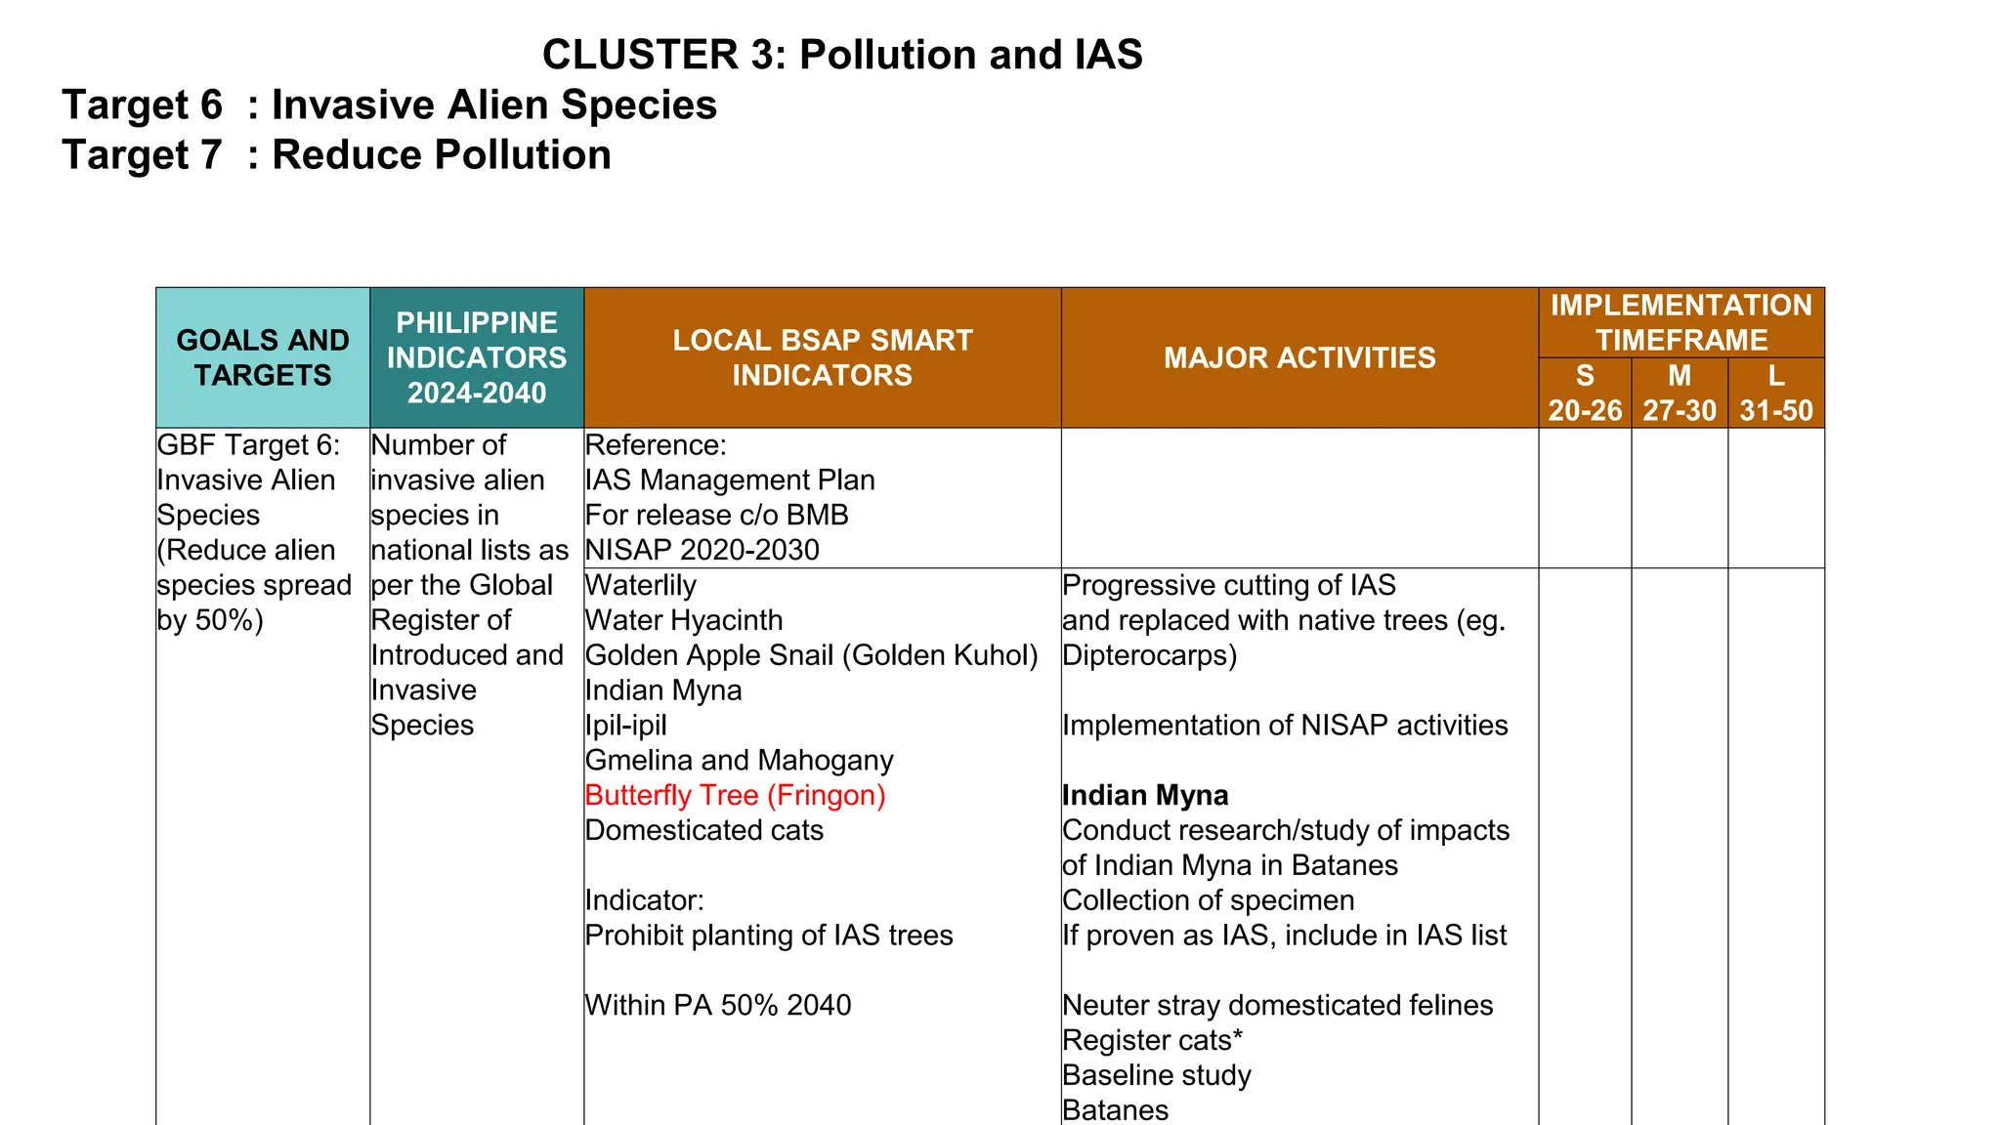The image size is (2001, 1125).
Task: Click bold 'Indian Myna' heading in activities
Action: (1145, 795)
